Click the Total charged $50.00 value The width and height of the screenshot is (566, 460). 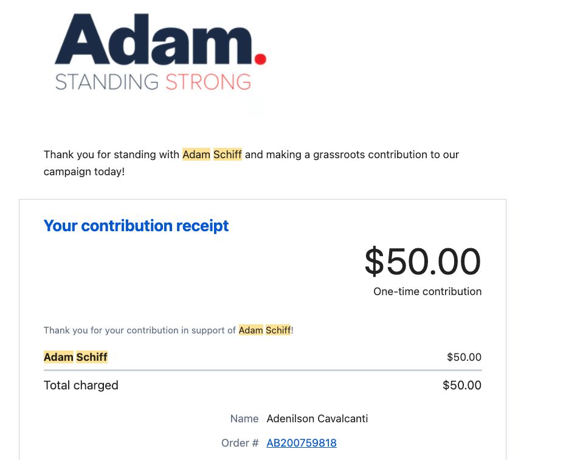pyautogui.click(x=462, y=385)
